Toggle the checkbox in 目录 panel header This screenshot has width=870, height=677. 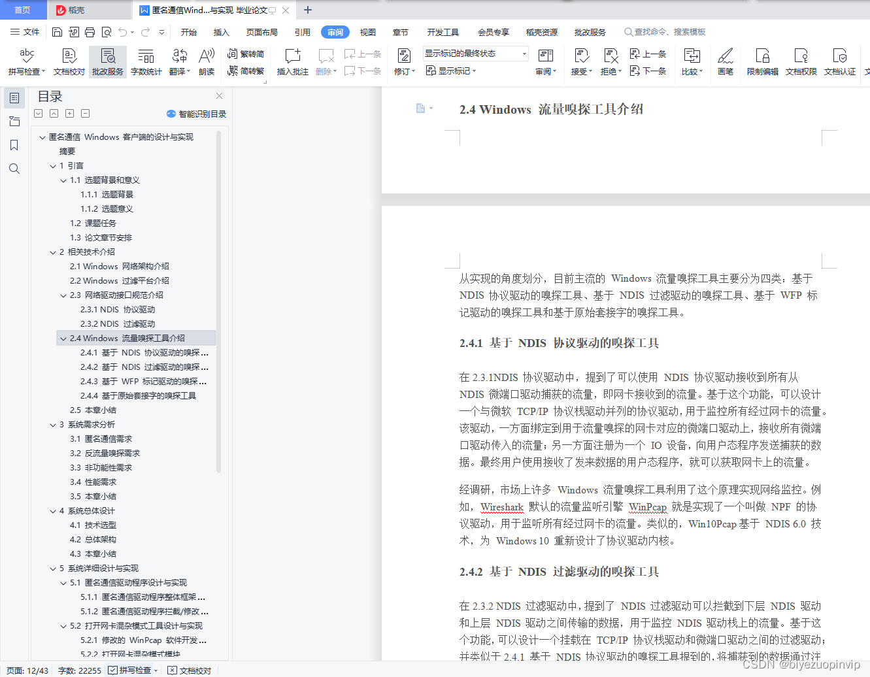38,113
